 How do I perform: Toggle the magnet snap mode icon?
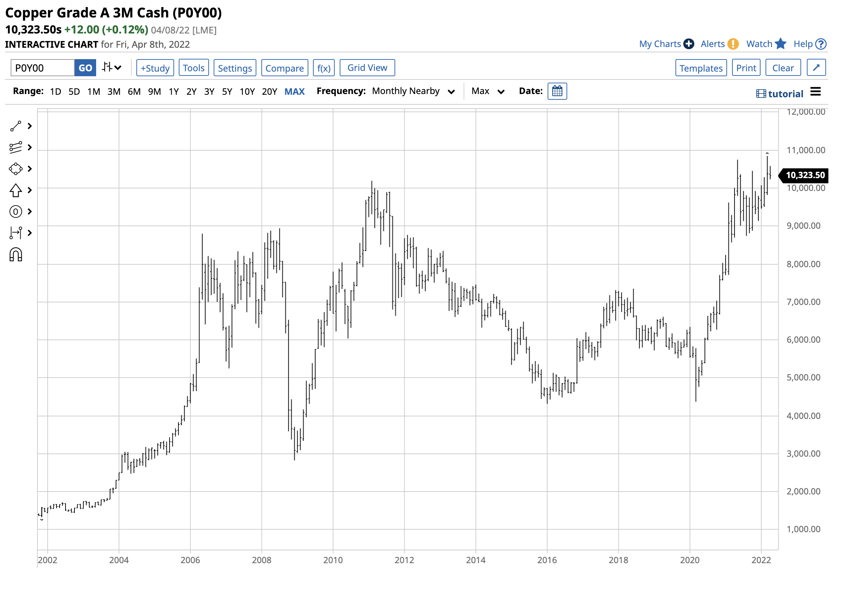click(x=15, y=255)
